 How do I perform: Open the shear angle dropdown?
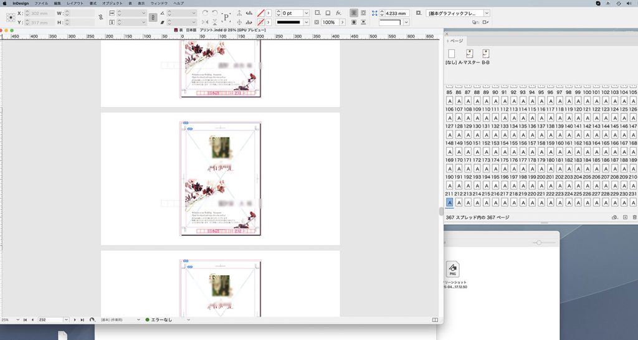(x=194, y=22)
